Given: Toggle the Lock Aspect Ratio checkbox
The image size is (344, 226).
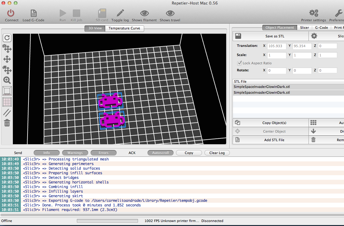Looking at the screenshot, I should 240,63.
